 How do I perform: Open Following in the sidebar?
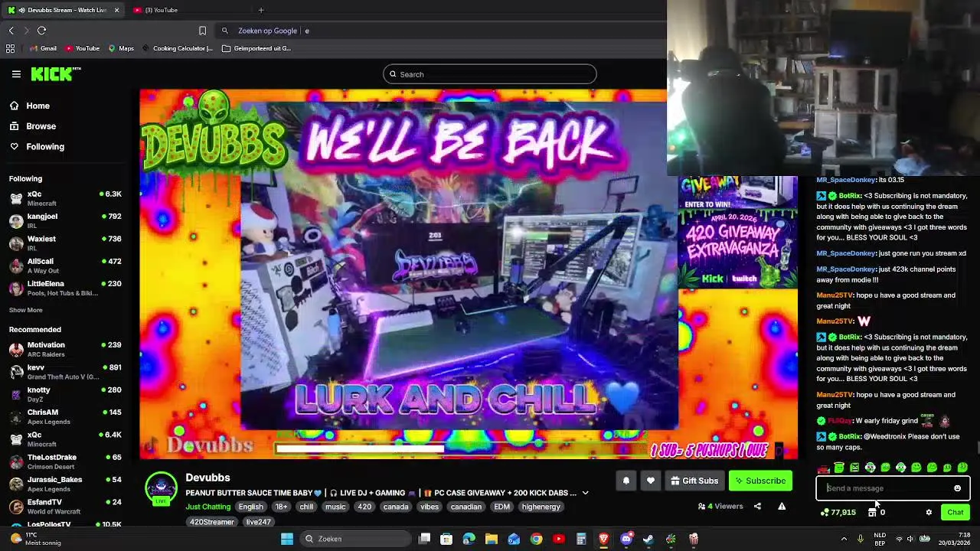[x=38, y=146]
